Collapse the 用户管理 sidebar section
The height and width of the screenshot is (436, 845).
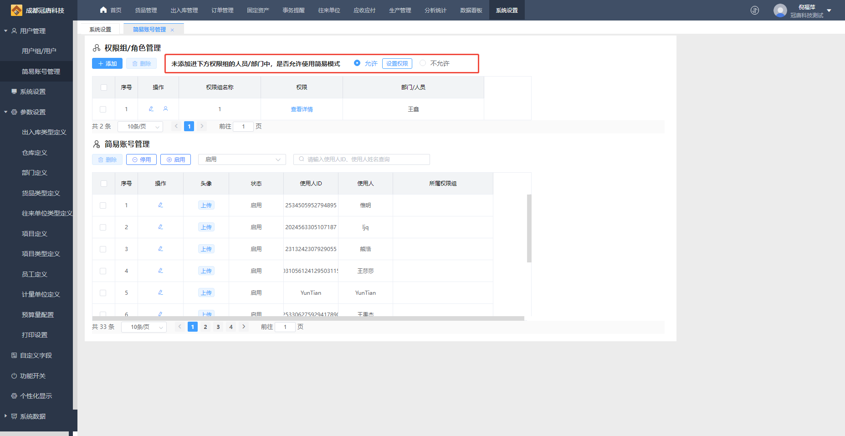tap(6, 31)
